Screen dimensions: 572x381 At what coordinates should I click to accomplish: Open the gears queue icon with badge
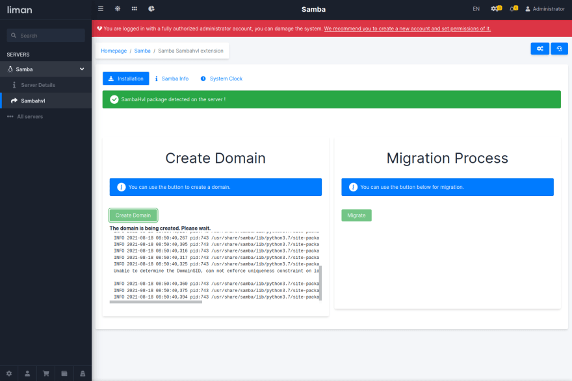coord(496,8)
